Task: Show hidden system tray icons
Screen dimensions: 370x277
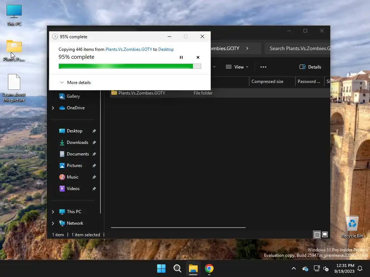Action: point(294,268)
